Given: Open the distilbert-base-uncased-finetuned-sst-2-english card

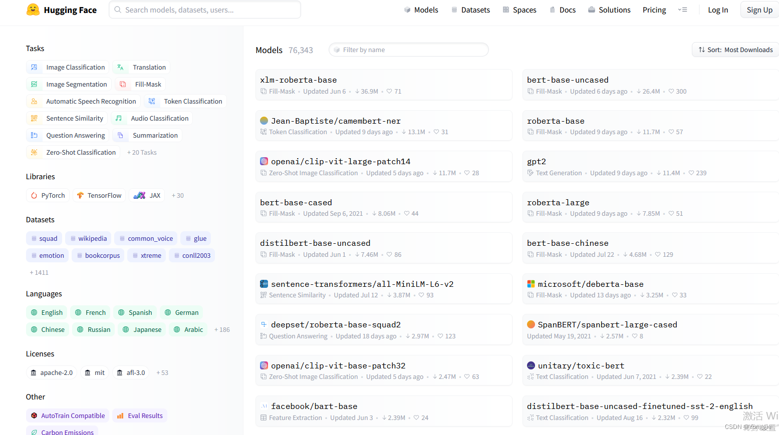Looking at the screenshot, I should pos(651,411).
